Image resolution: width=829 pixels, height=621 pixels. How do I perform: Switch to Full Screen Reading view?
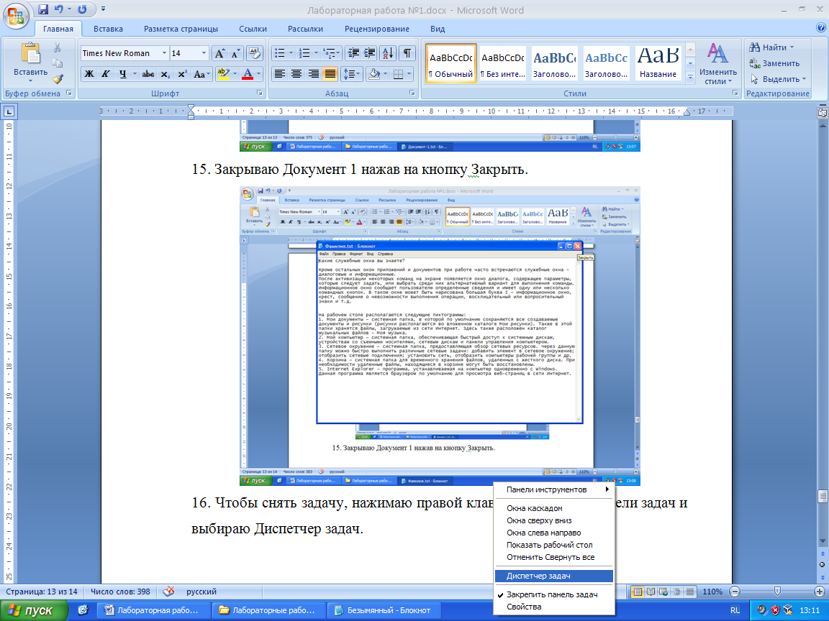coord(651,592)
